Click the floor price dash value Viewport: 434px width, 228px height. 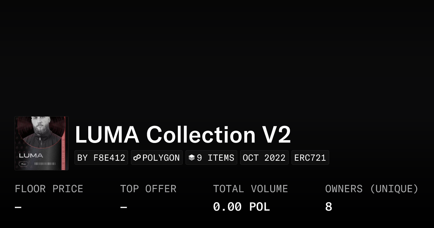pyautogui.click(x=18, y=207)
